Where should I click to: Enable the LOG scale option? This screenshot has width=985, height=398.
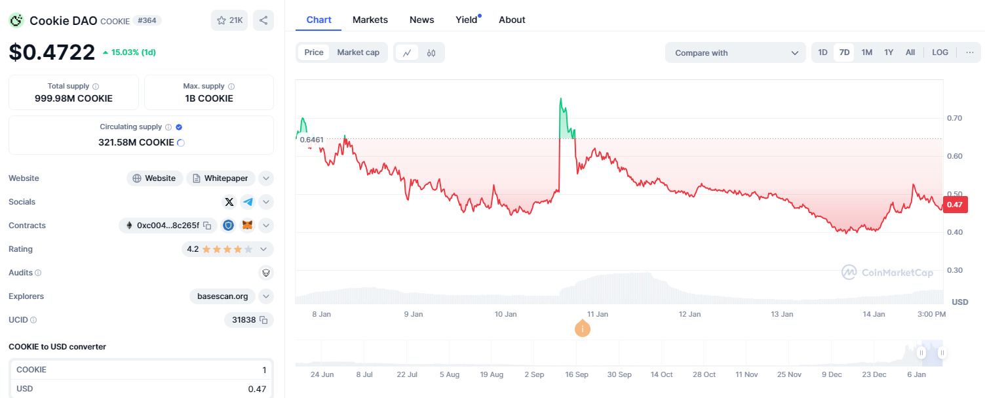pos(940,52)
